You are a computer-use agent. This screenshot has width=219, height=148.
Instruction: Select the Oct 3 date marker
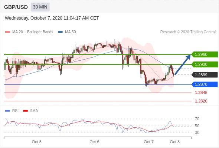click(x=37, y=142)
